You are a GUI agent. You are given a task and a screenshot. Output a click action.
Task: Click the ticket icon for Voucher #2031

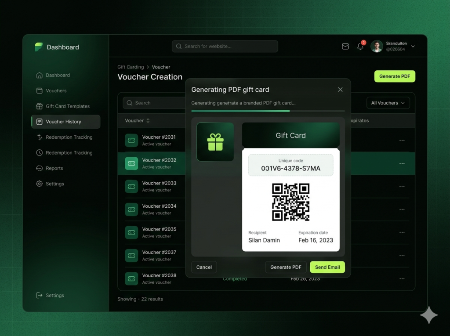tap(131, 140)
